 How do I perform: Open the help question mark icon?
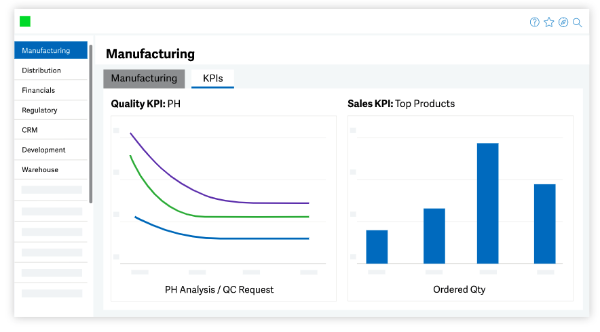click(x=535, y=22)
